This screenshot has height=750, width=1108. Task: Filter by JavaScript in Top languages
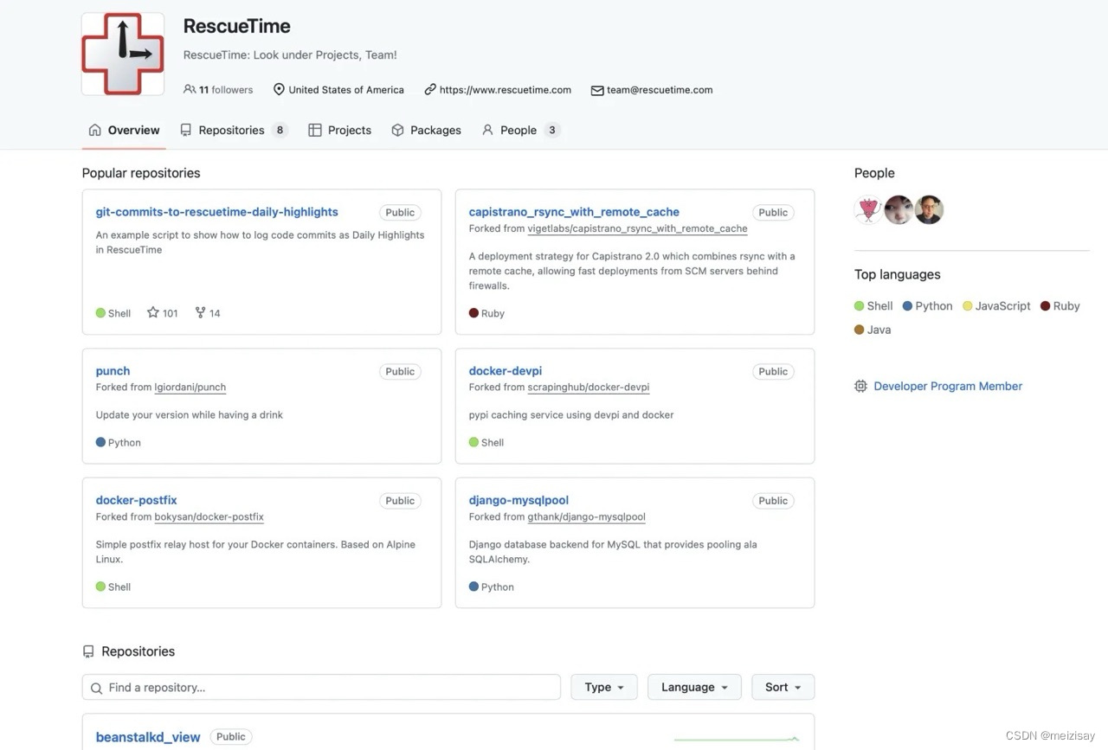tap(996, 305)
